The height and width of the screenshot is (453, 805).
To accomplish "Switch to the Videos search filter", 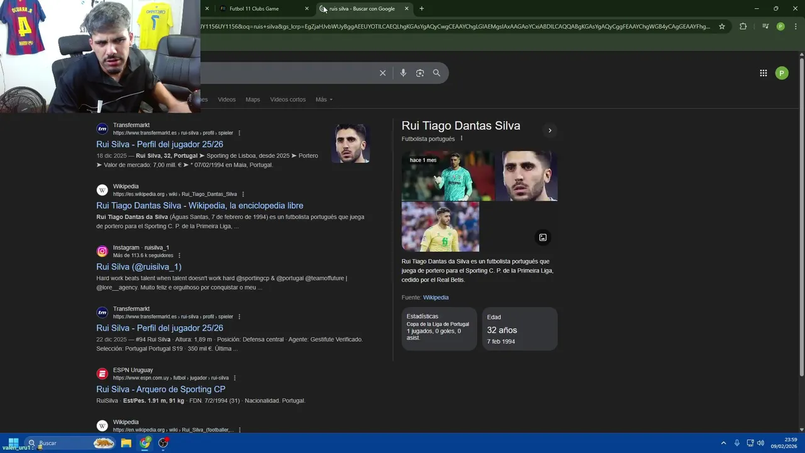I will coord(226,99).
